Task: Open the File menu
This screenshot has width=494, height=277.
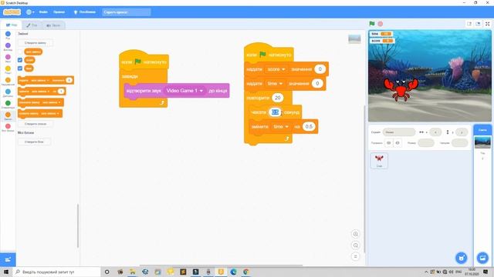Action: point(43,12)
